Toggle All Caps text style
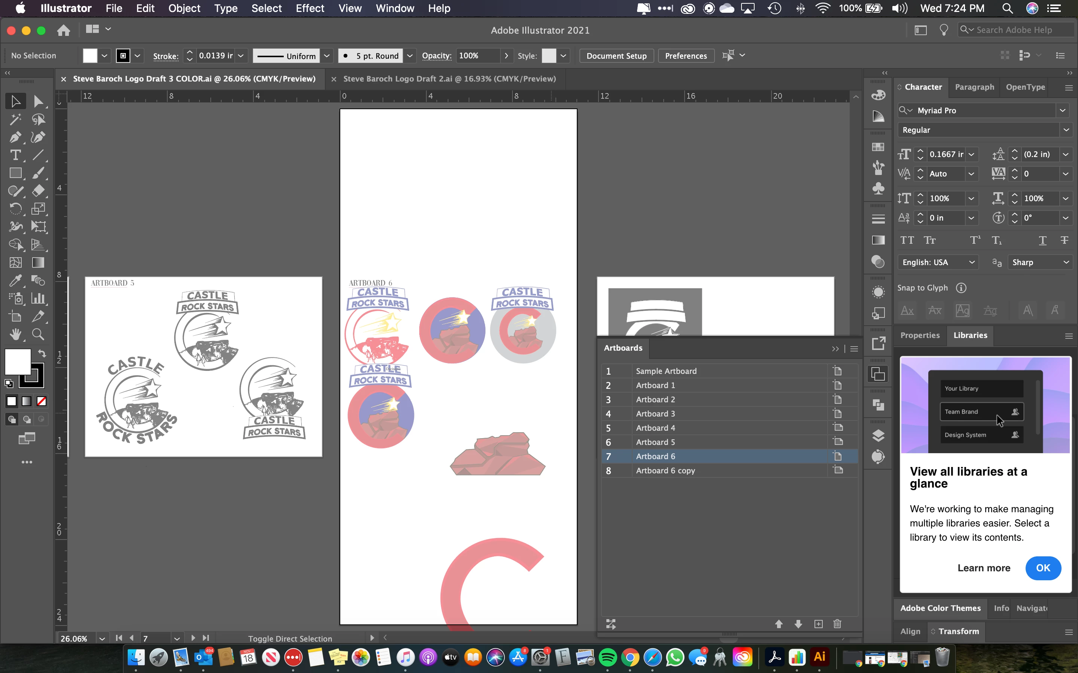Viewport: 1078px width, 673px height. pyautogui.click(x=907, y=240)
